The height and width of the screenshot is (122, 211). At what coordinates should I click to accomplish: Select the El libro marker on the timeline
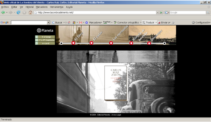(x=73, y=43)
